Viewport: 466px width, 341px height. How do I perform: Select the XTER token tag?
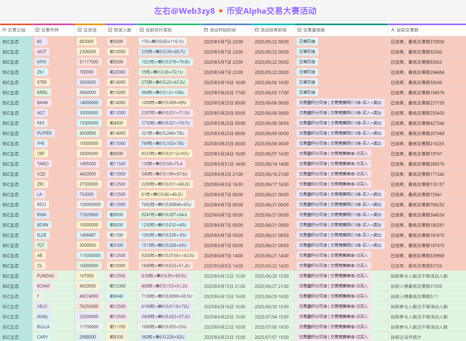42,82
